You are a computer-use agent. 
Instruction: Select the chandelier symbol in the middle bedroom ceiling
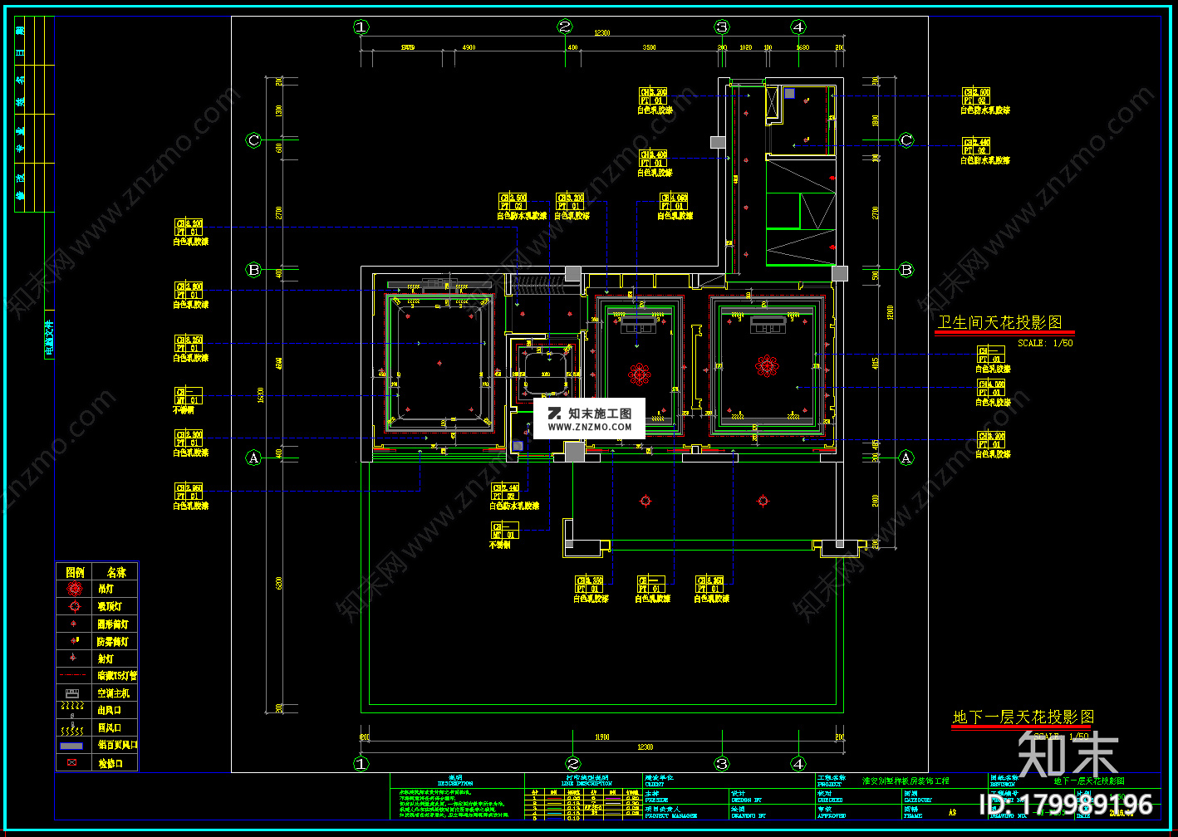(x=639, y=374)
